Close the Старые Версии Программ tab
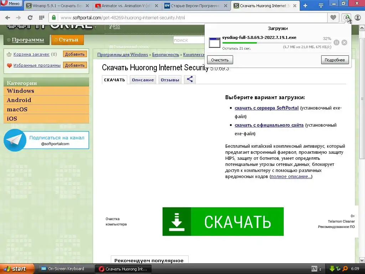Viewport: 365px width, 274px height. point(226,6)
